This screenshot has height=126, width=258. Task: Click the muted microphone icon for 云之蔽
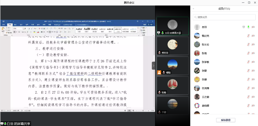click(248, 97)
